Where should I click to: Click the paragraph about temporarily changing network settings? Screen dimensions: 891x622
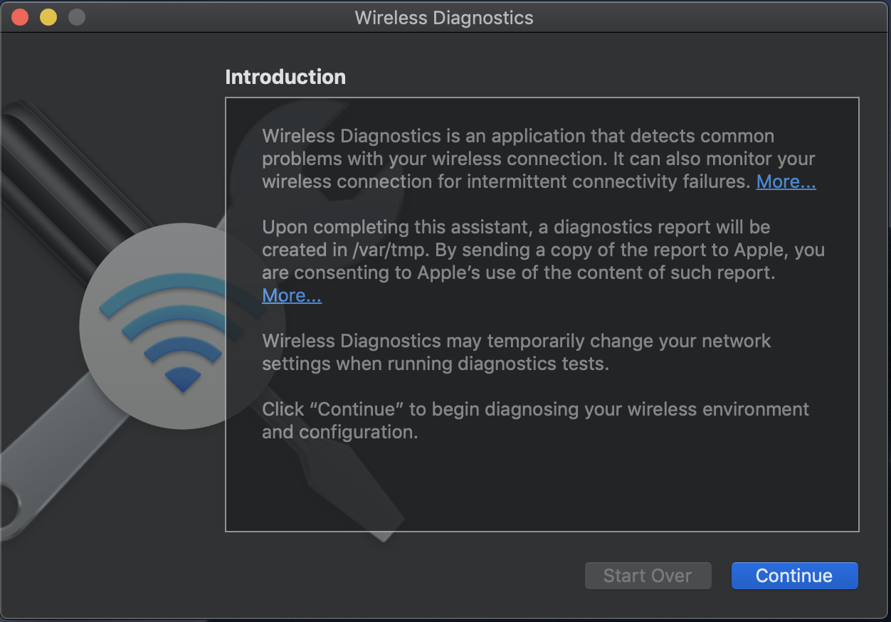tap(516, 352)
